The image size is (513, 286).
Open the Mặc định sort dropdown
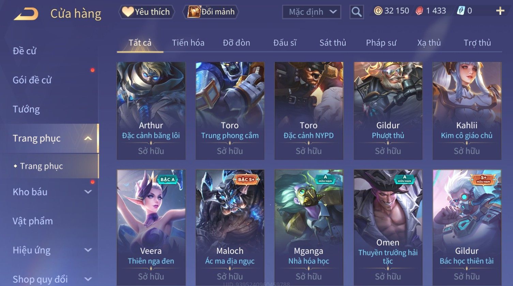pos(312,12)
